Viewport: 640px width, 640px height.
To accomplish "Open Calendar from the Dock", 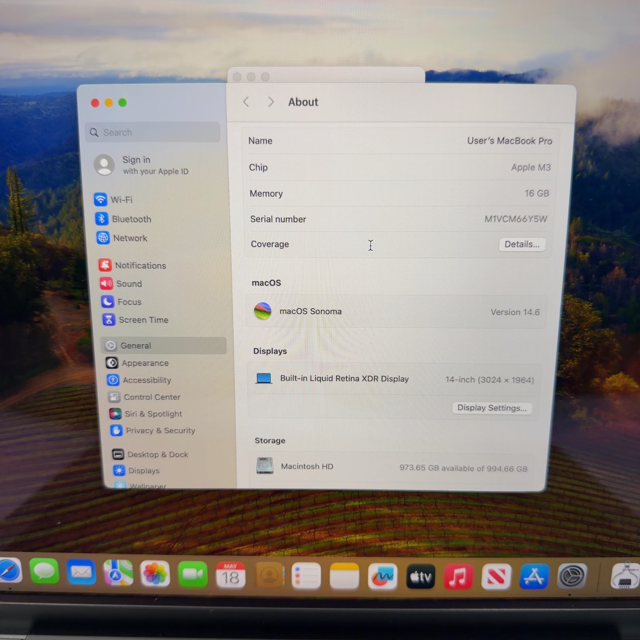I will (230, 575).
